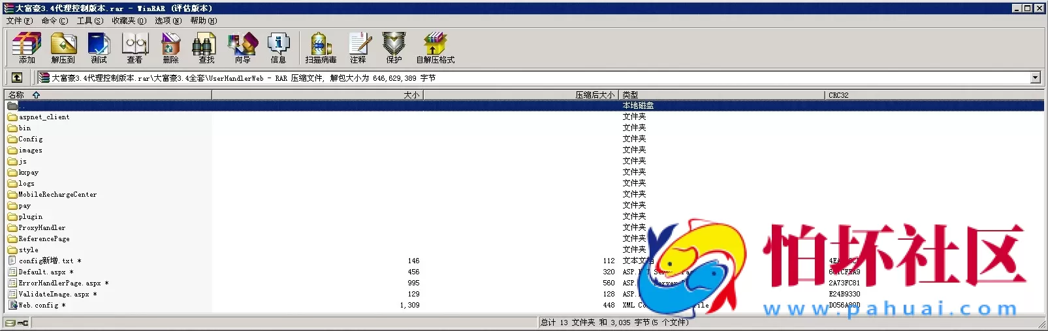Expand the archive path dropdown arrow

(1035, 78)
